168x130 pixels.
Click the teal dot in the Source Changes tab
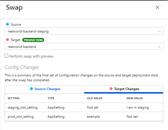tap(31, 89)
